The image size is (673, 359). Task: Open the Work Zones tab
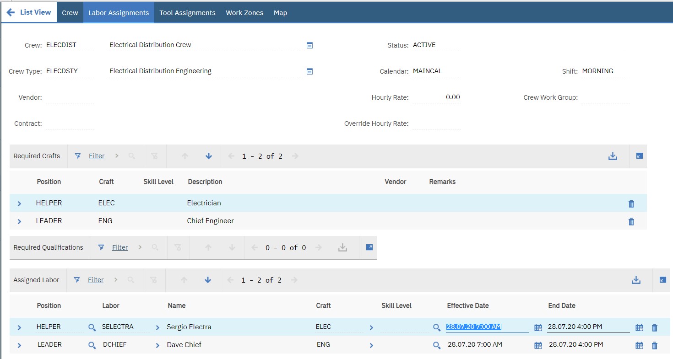click(244, 12)
